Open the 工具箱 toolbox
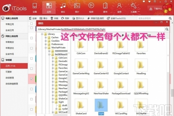Screen dimensions: 174x116 [x=133, y=8]
